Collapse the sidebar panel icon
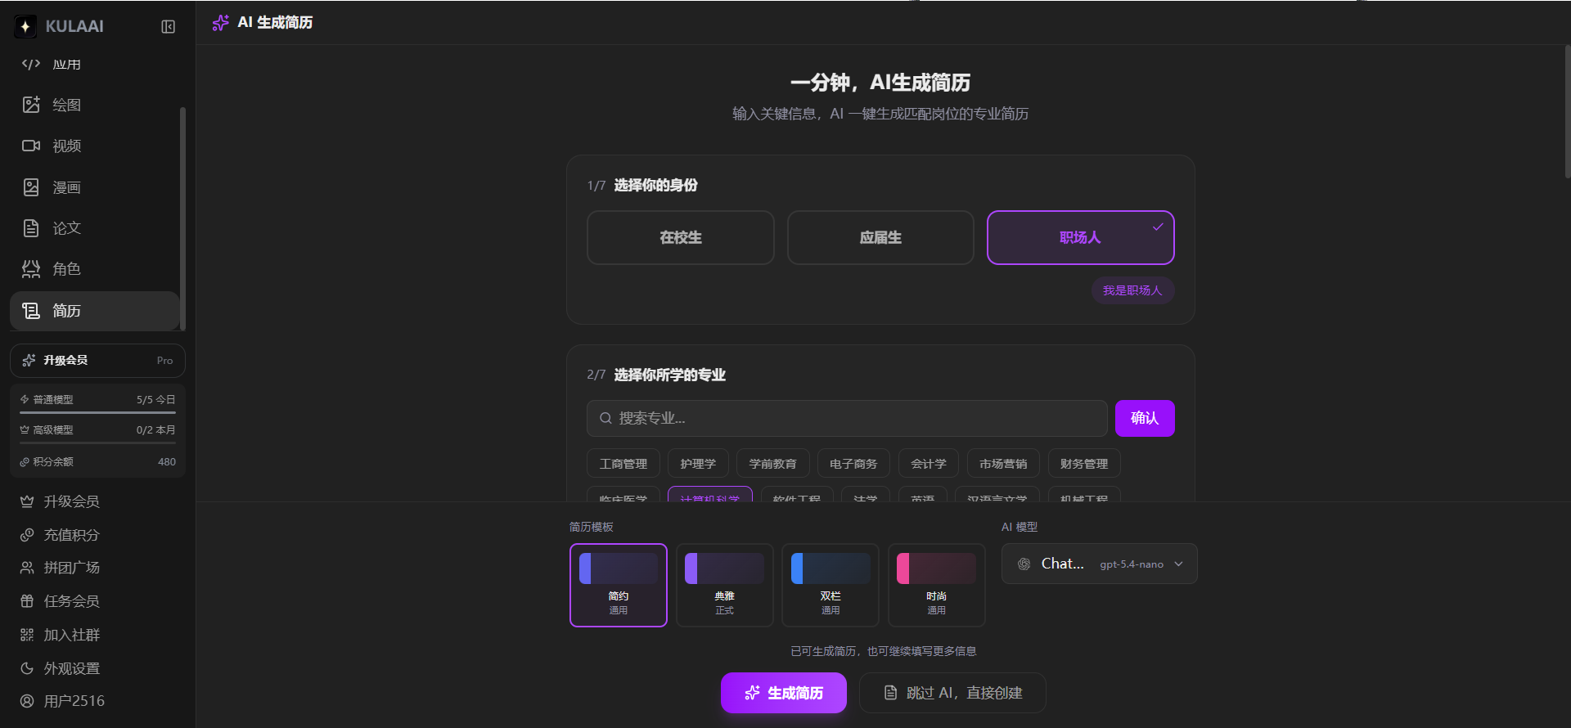1571x728 pixels. (169, 27)
